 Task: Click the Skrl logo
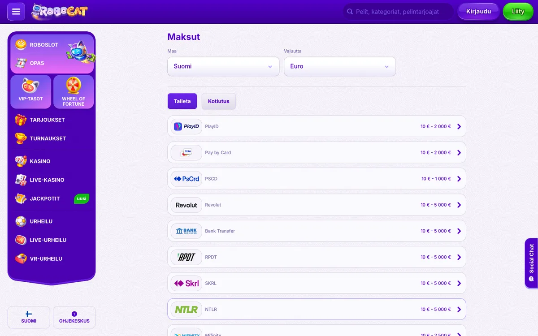point(187,283)
